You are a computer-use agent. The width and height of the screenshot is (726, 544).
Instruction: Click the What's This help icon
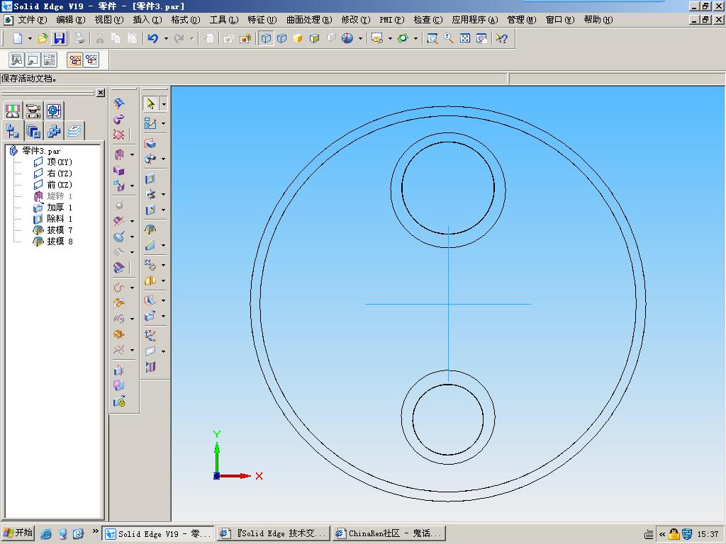coord(501,38)
